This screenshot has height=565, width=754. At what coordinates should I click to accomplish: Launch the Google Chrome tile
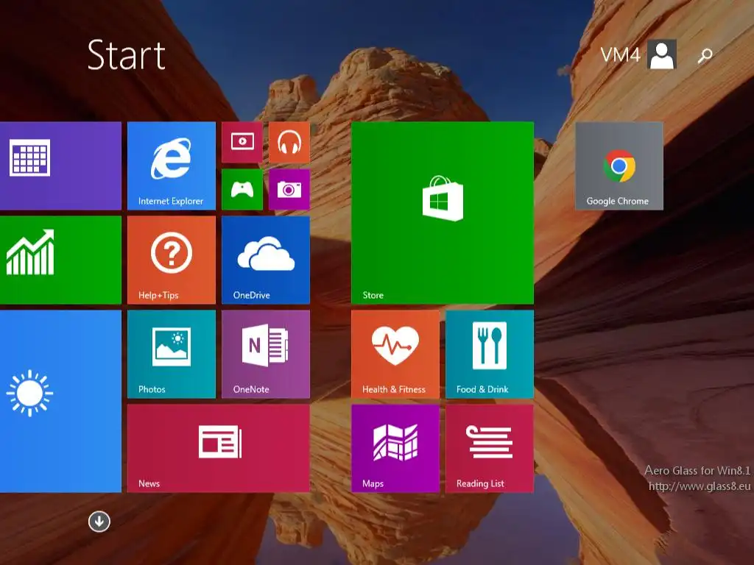click(x=619, y=166)
